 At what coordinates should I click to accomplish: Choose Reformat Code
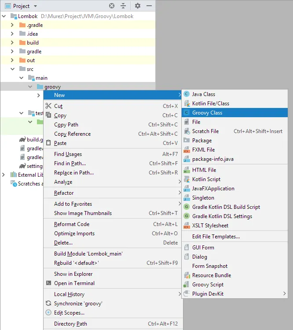coord(113,224)
